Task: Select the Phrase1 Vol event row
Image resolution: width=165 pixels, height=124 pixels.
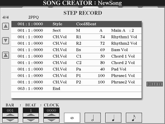Action: [77, 76]
